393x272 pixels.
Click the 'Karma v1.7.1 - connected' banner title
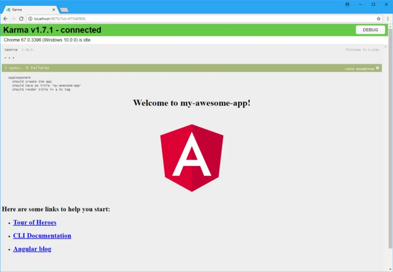[52, 30]
